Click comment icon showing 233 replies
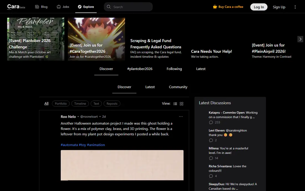 point(211,122)
